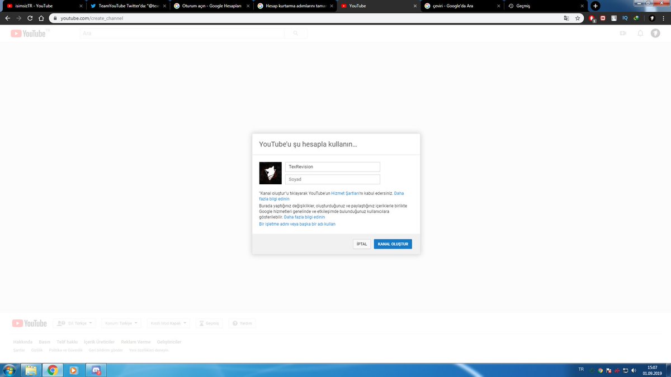Click the Chrome back arrow
Image resolution: width=671 pixels, height=377 pixels.
pos(7,18)
